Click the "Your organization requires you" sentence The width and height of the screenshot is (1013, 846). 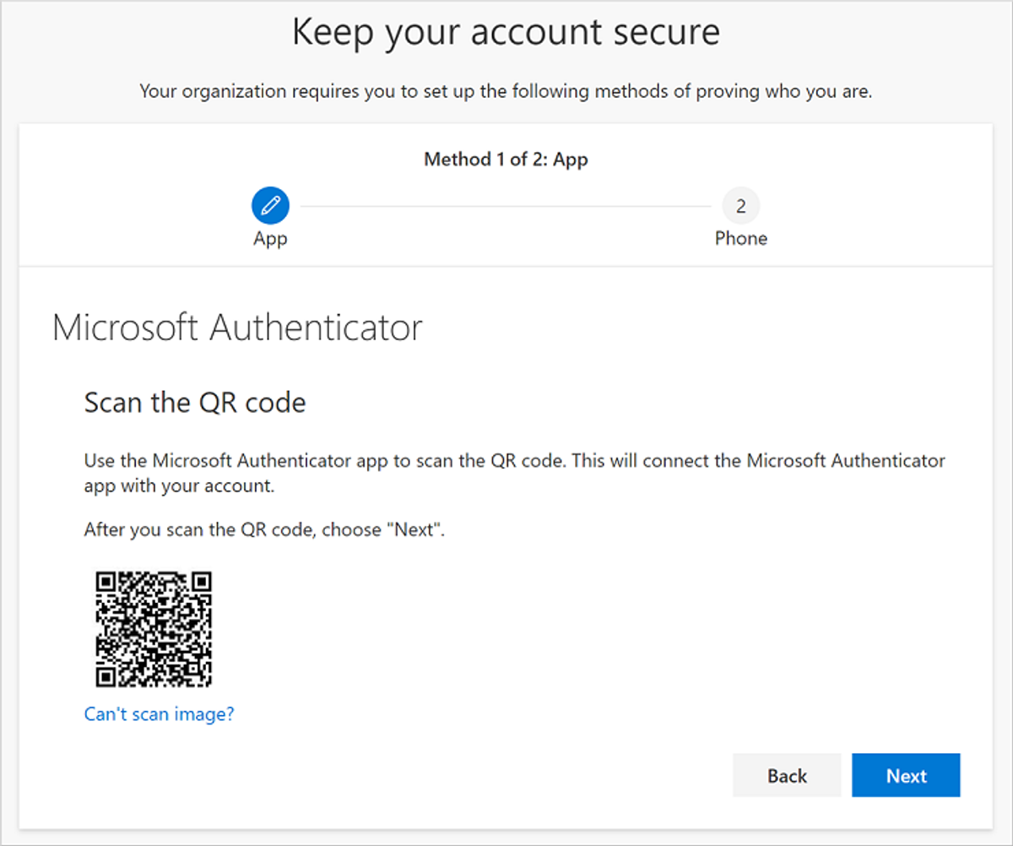(x=506, y=91)
